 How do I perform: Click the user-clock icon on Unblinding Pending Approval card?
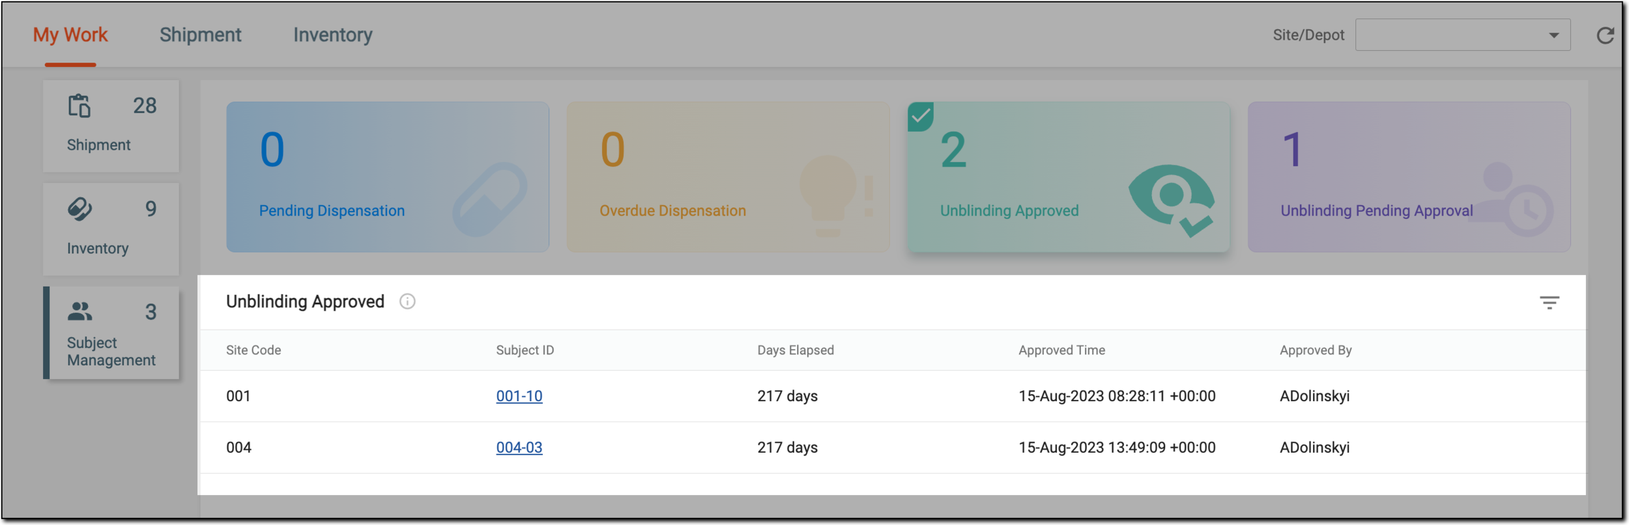1512,199
